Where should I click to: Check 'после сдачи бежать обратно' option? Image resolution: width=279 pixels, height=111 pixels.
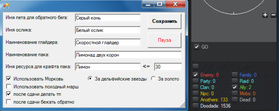pos(8,102)
